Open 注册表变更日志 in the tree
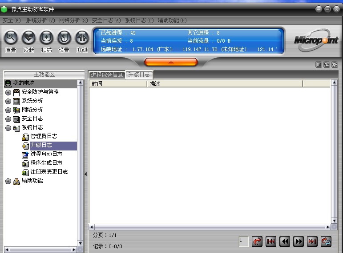The image size is (343, 253). tap(49, 172)
